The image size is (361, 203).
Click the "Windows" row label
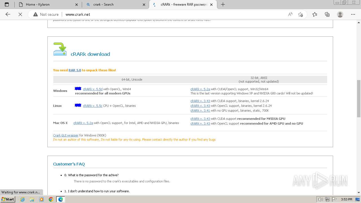pyautogui.click(x=60, y=91)
